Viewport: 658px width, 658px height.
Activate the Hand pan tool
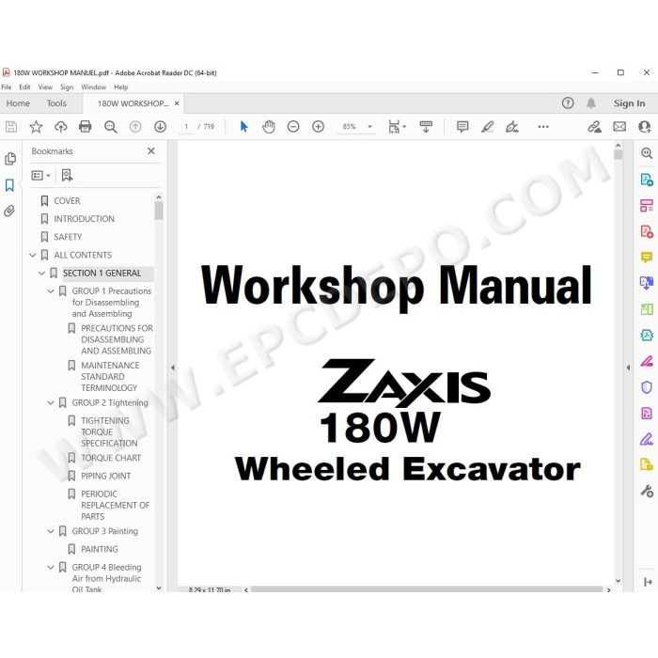tap(269, 127)
